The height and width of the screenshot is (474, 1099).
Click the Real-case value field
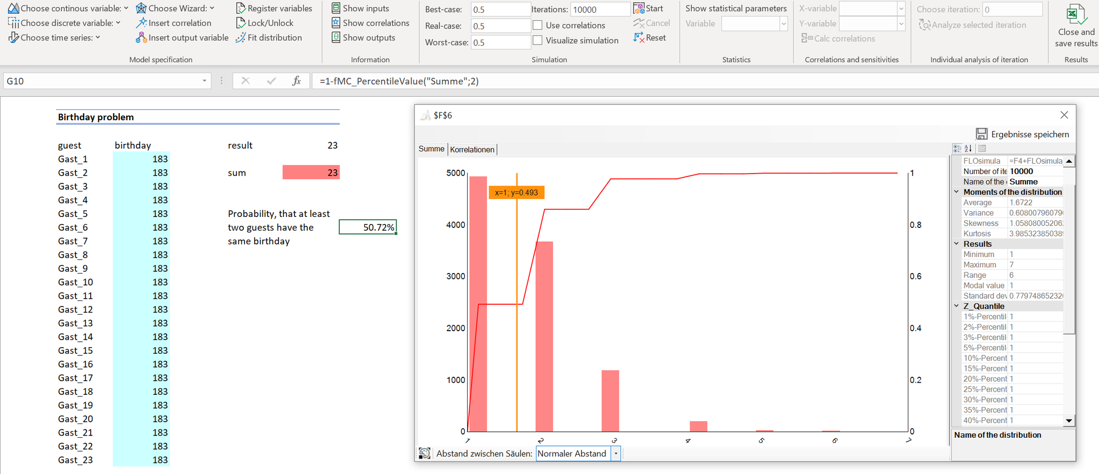pos(501,26)
